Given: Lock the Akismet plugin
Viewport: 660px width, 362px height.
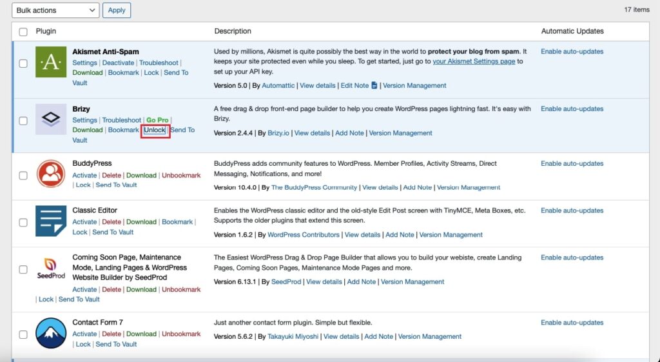Looking at the screenshot, I should click(151, 72).
